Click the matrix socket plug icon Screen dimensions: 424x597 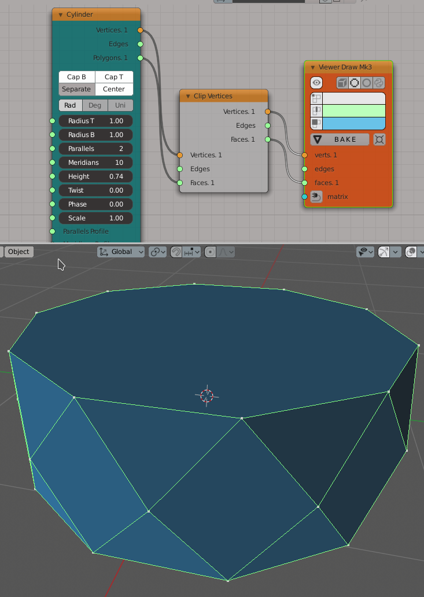316,197
